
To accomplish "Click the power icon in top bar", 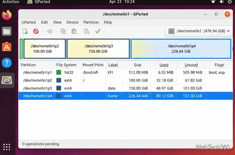I will tap(230, 2).
